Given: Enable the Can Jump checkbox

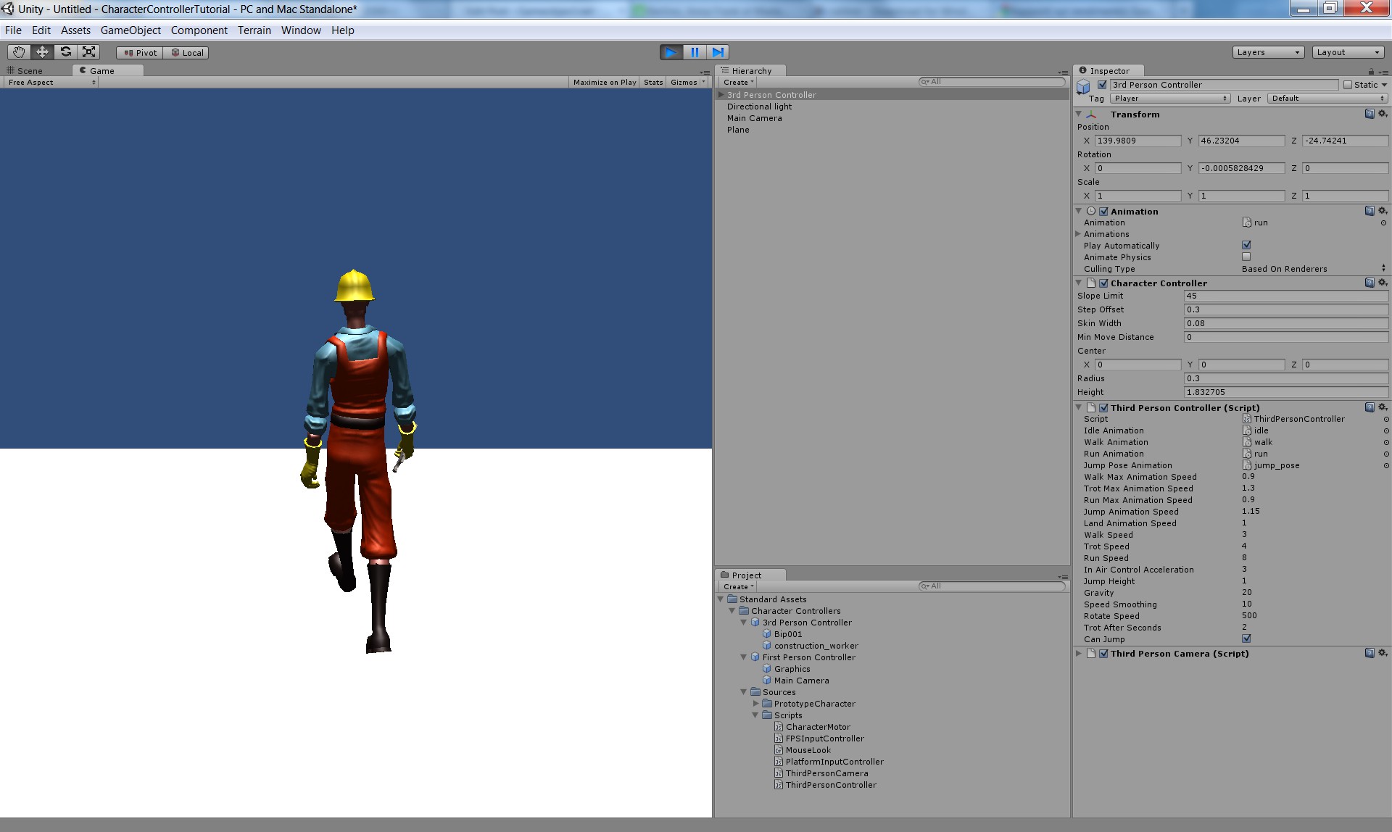Looking at the screenshot, I should click(x=1246, y=639).
